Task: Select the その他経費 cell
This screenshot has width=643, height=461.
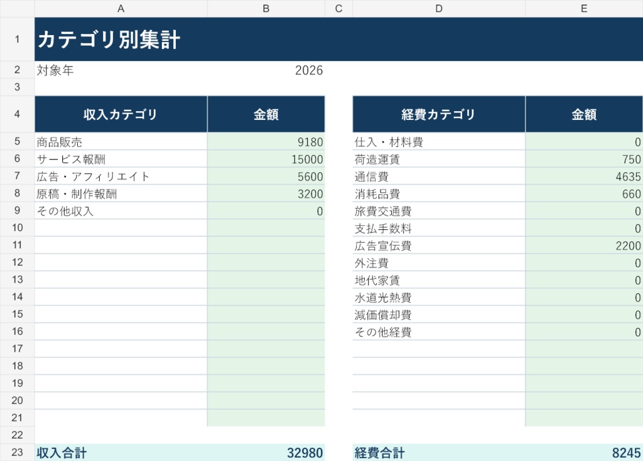Action: click(439, 331)
